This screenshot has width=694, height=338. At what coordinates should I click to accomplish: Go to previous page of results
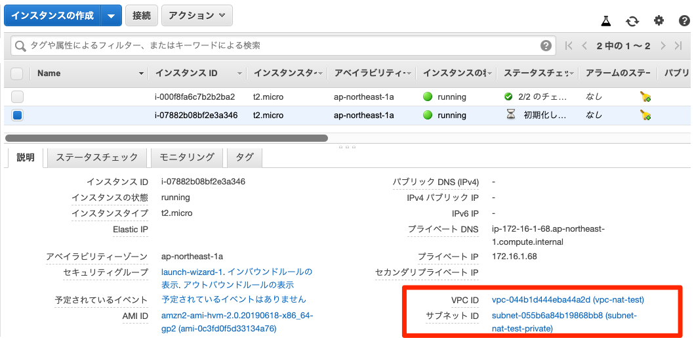(584, 46)
